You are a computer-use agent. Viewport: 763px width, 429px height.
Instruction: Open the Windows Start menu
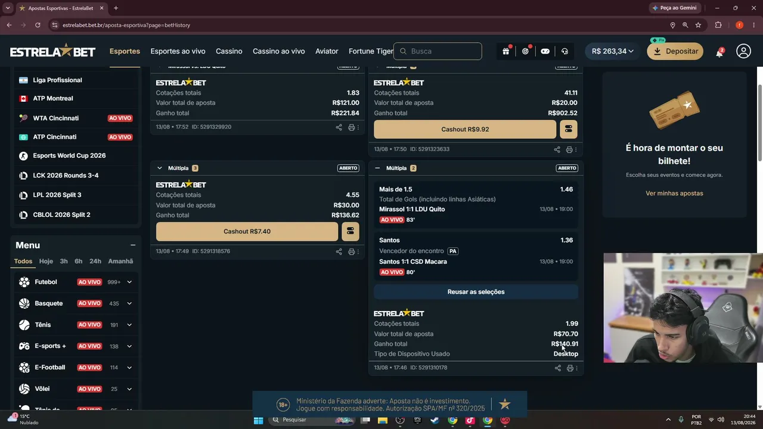tap(258, 420)
